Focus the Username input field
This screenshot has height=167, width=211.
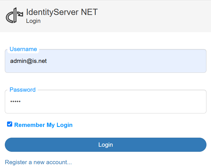coord(106,61)
